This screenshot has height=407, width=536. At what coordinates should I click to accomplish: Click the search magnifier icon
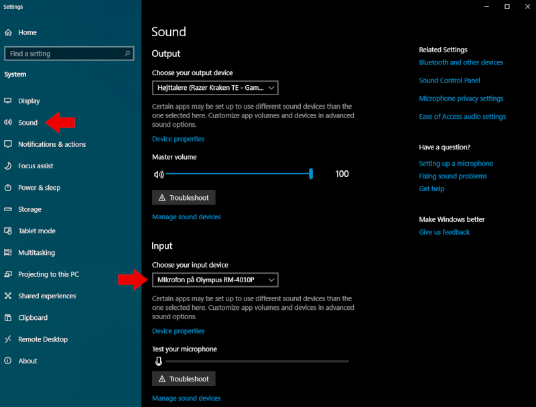(127, 54)
